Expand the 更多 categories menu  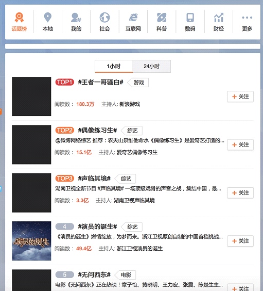point(247,22)
